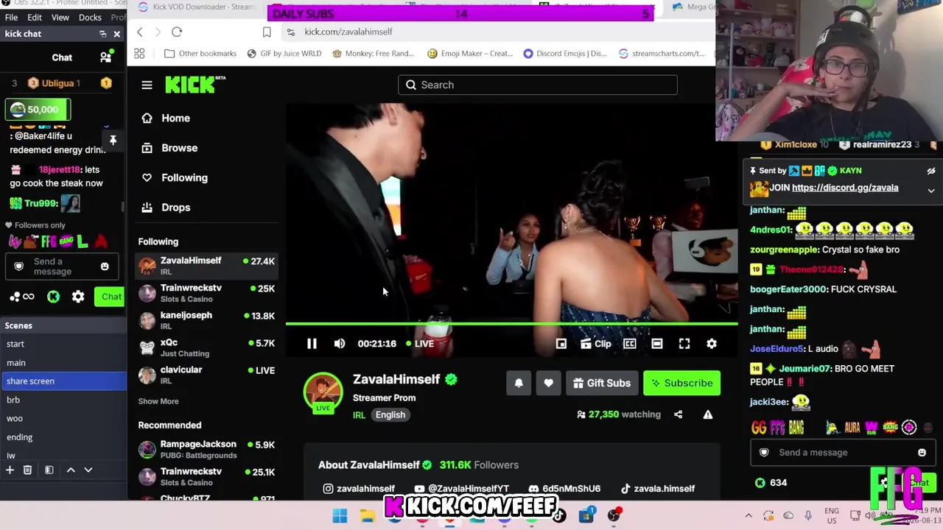Share the ZavalaHimself channel
Screen dimensions: 943x530
click(x=679, y=414)
